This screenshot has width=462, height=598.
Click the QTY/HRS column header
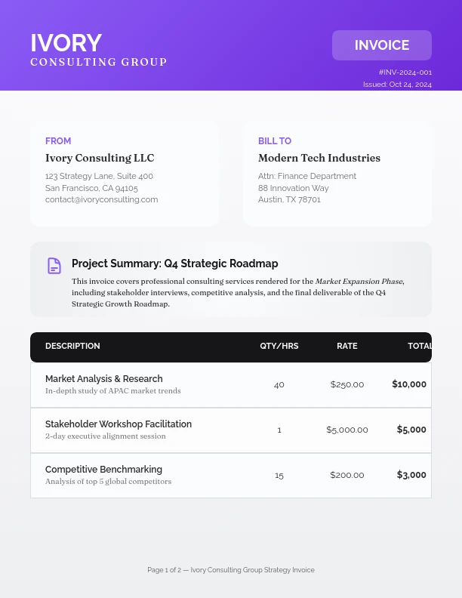pyautogui.click(x=279, y=347)
